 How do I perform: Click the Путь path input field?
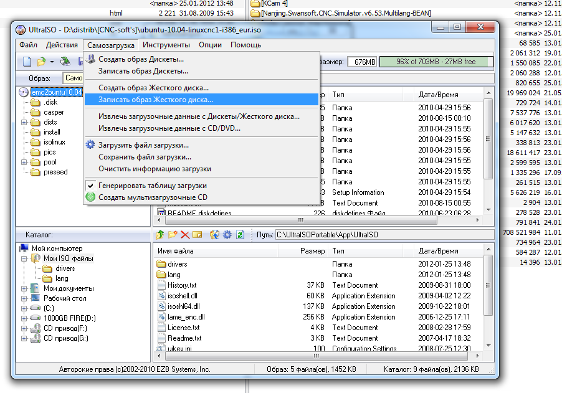(x=384, y=235)
